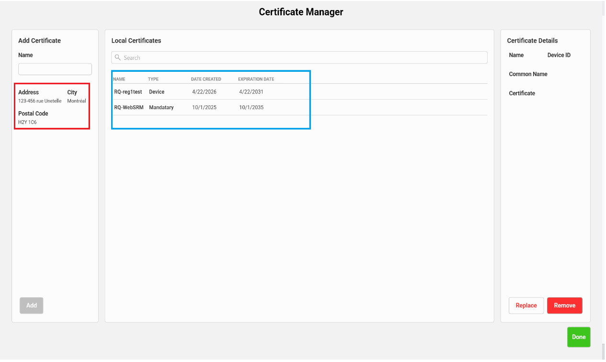
Task: Click the 10/1/2025 date created cell
Action: click(205, 107)
